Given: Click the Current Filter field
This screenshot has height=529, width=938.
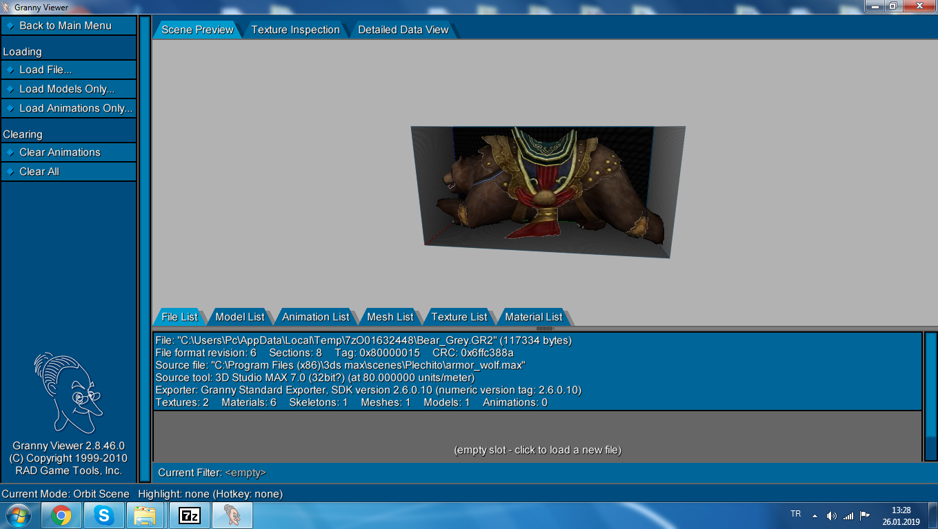Looking at the screenshot, I should click(x=212, y=473).
